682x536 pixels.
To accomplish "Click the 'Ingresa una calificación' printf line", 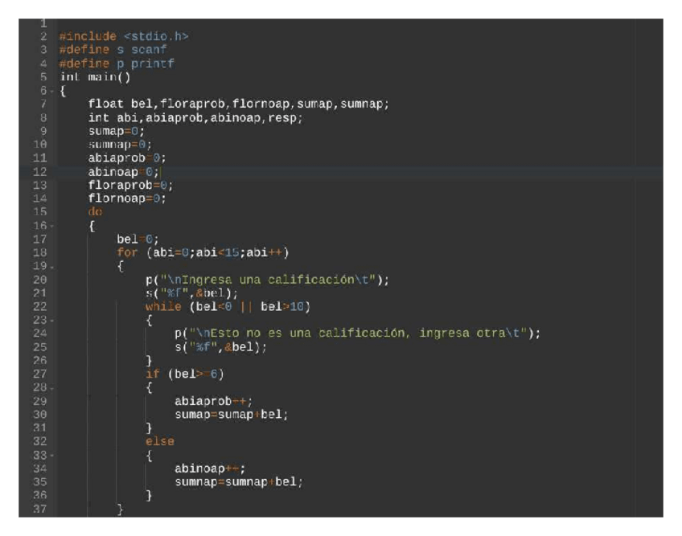I will click(x=268, y=280).
